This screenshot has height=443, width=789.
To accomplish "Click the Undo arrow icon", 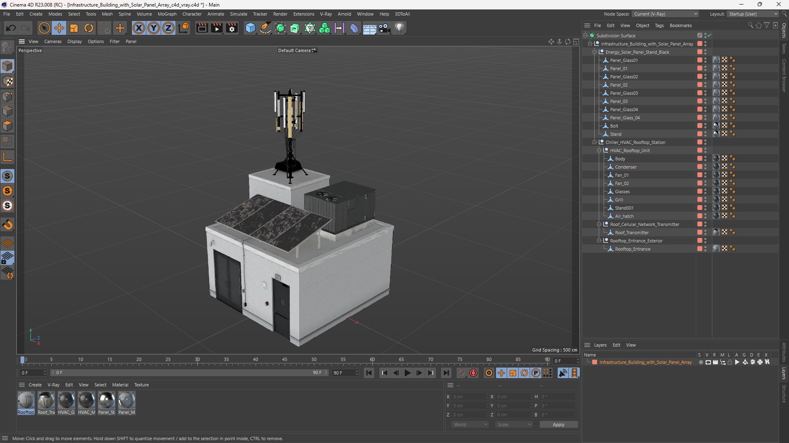I will 11,28.
